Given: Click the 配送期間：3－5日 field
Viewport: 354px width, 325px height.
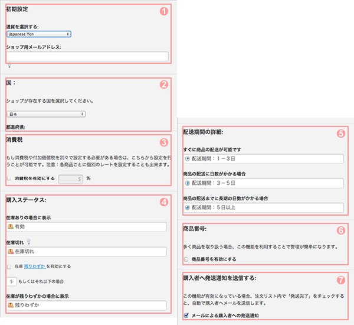Looking at the screenshot, I should [x=264, y=183].
